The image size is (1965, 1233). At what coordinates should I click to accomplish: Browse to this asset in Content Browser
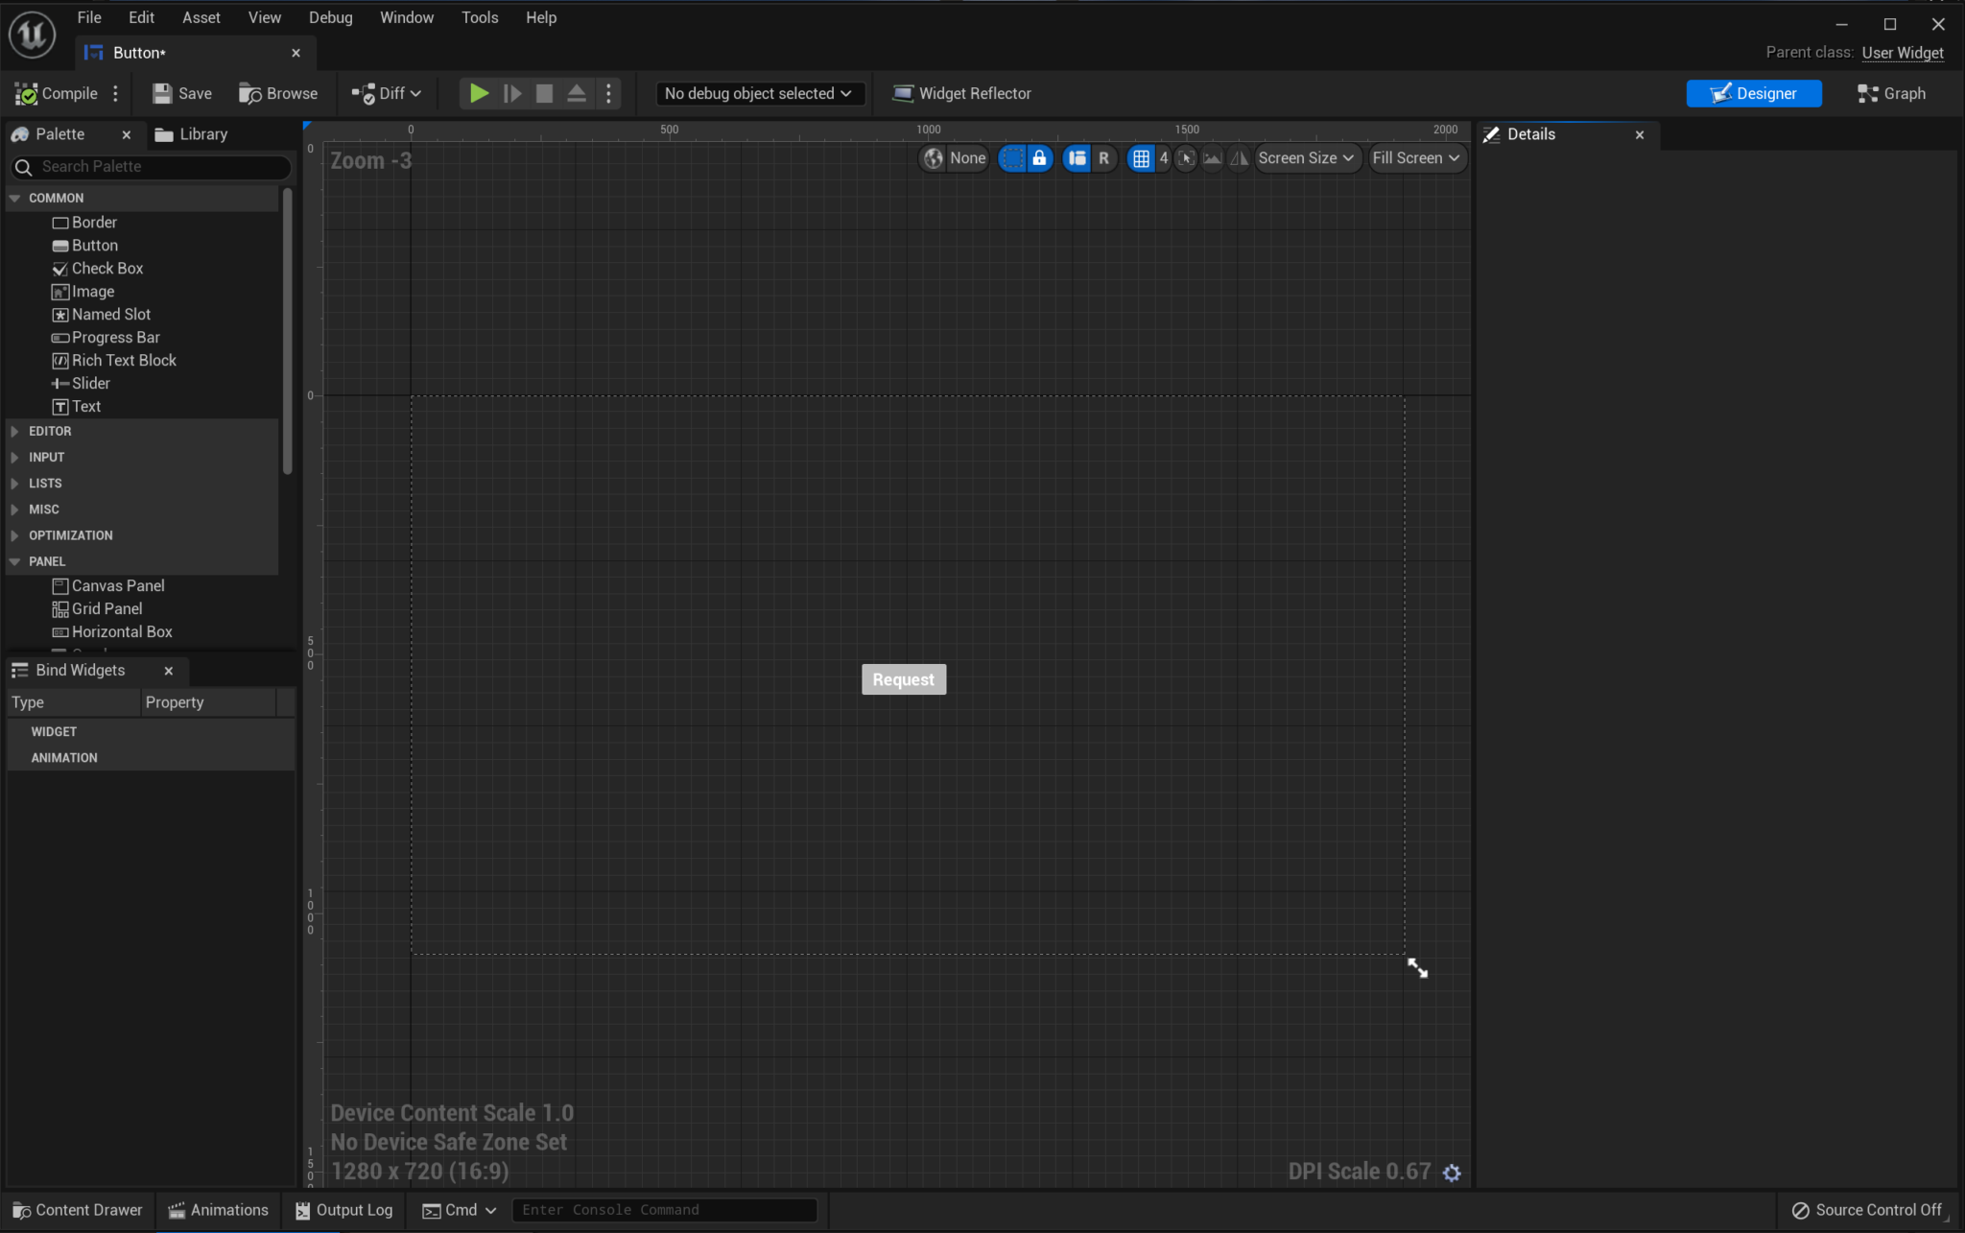(x=277, y=93)
